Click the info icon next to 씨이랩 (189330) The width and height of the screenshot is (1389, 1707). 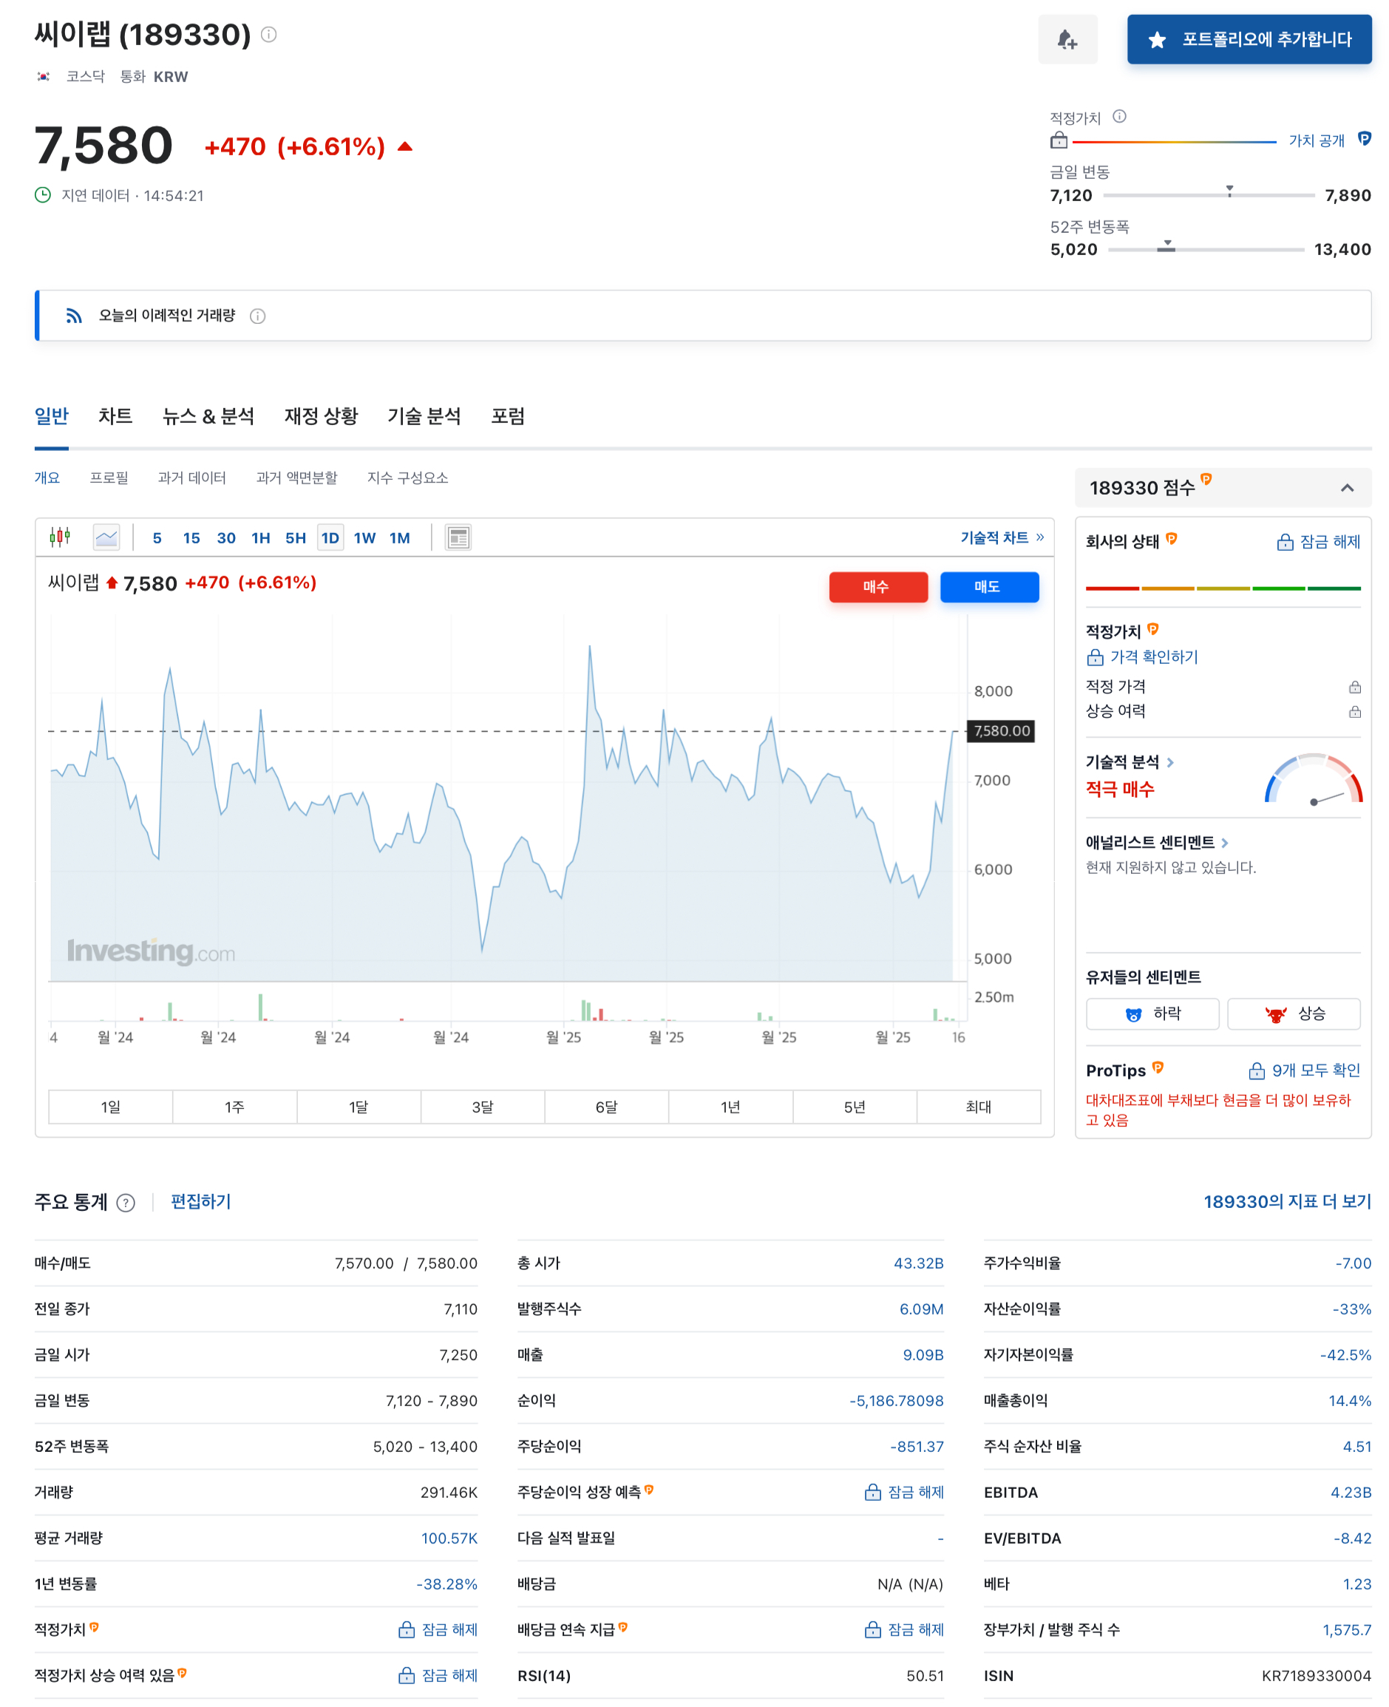269,35
